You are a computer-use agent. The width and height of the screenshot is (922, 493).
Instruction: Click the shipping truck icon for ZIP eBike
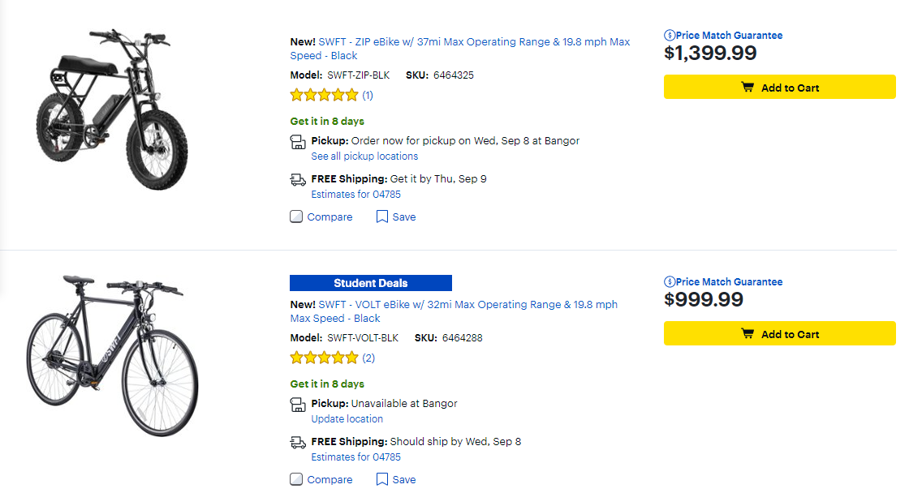pyautogui.click(x=298, y=179)
